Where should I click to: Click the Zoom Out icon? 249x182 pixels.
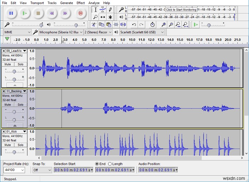[x=171, y=25]
